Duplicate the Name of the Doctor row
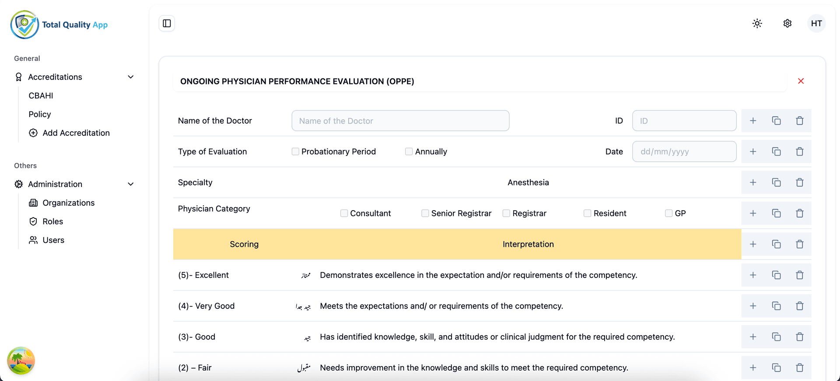The image size is (840, 381). pyautogui.click(x=777, y=121)
